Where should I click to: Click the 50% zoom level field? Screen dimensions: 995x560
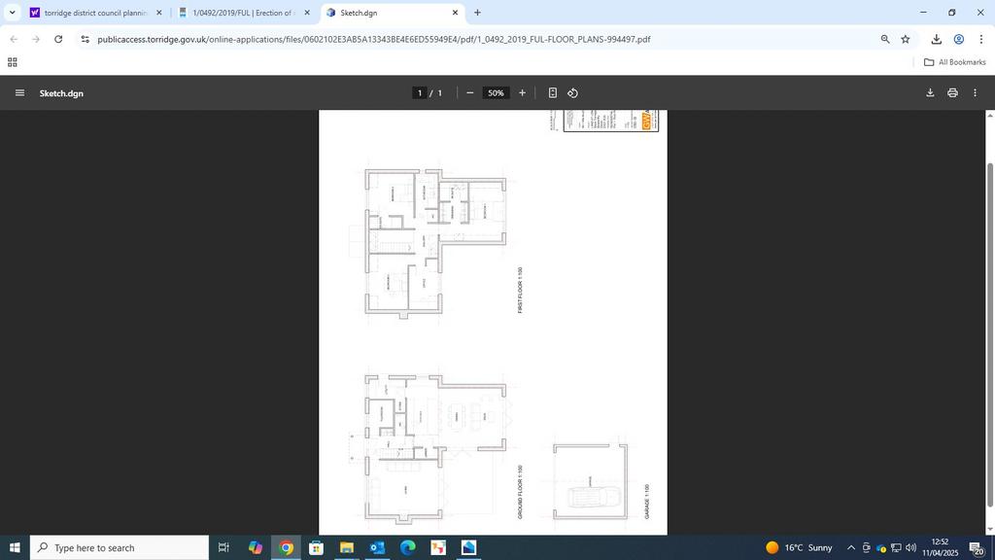pyautogui.click(x=496, y=92)
